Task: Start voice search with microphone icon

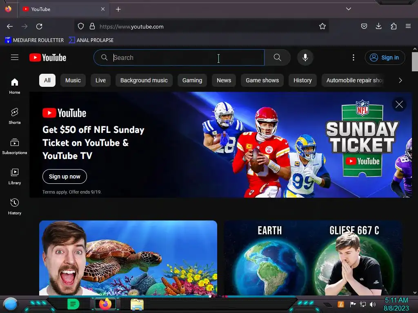Action: (305, 57)
